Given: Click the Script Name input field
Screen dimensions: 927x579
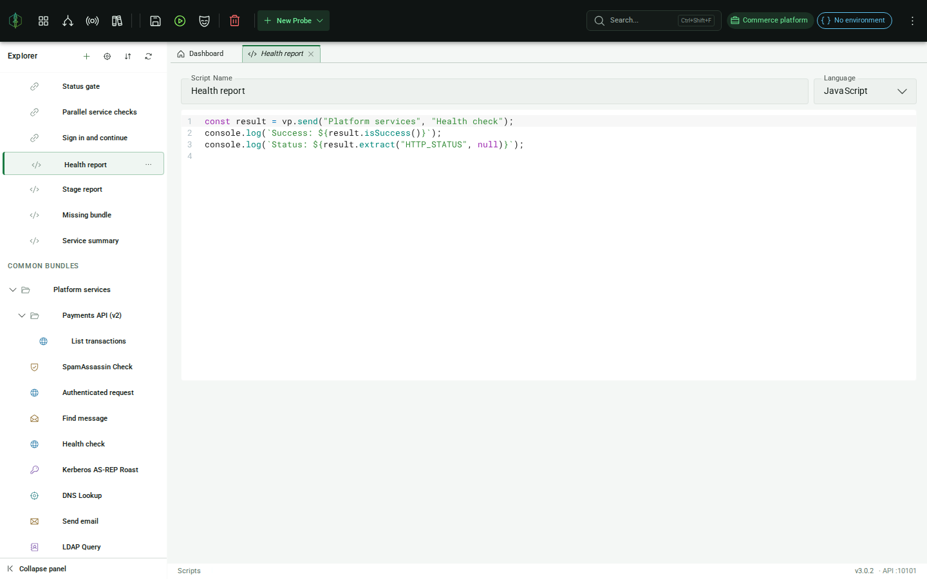Looking at the screenshot, I should pos(494,91).
